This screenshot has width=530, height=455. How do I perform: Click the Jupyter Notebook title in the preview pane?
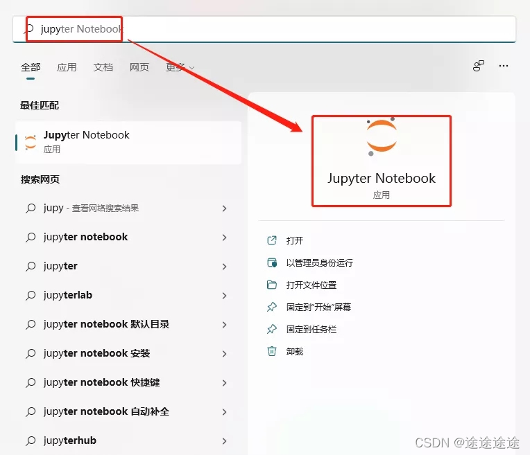[x=382, y=178]
